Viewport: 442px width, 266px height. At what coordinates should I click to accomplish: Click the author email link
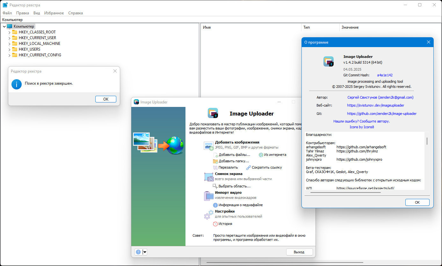(x=380, y=97)
